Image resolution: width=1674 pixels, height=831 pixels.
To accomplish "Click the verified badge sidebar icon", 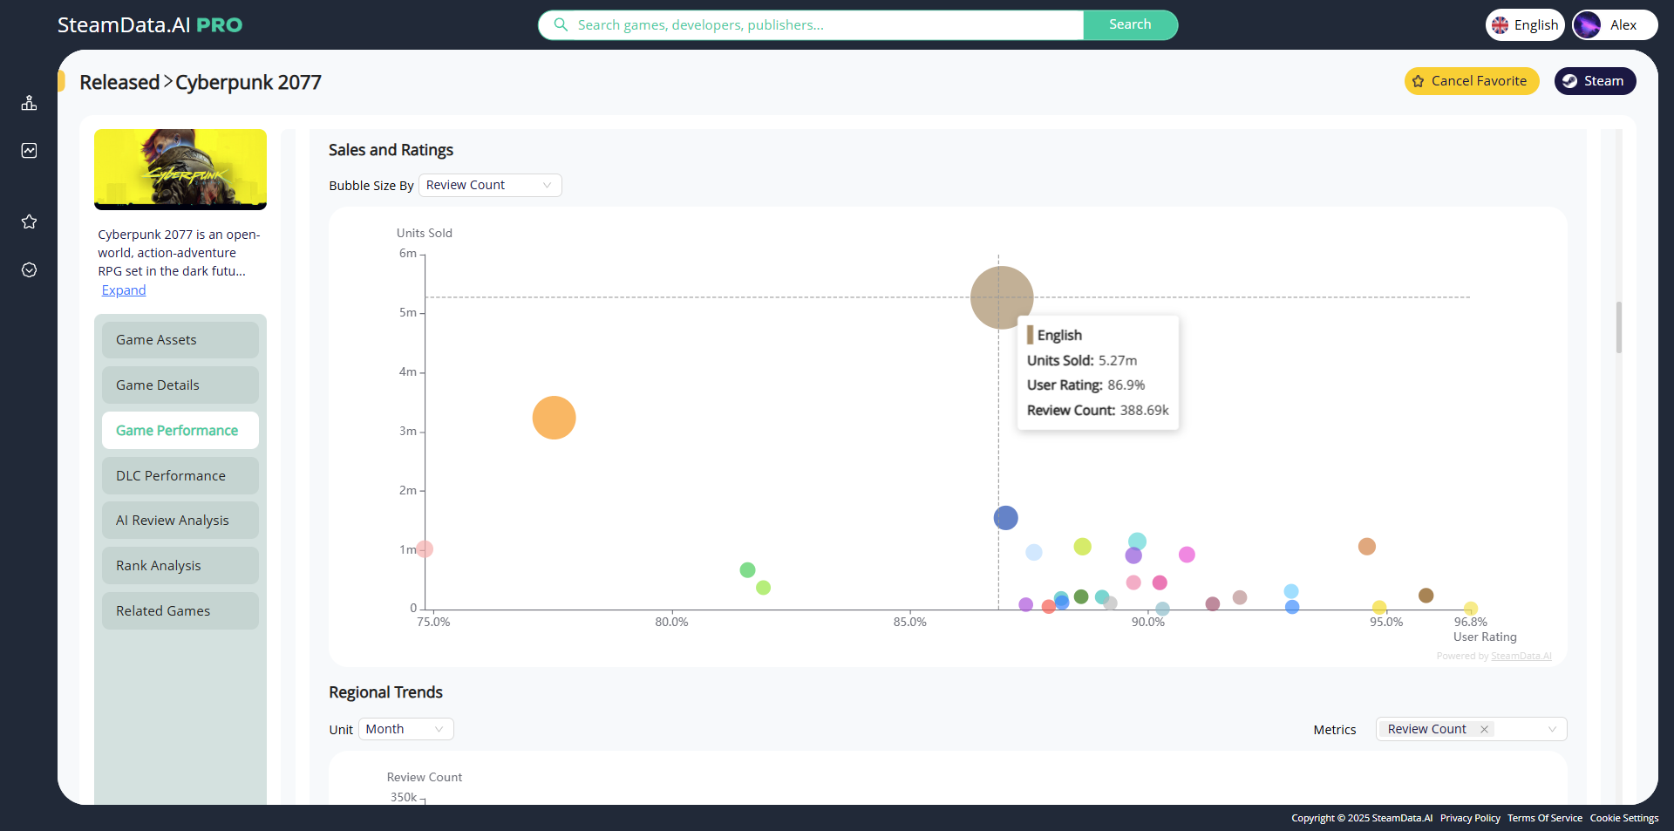I will point(29,269).
